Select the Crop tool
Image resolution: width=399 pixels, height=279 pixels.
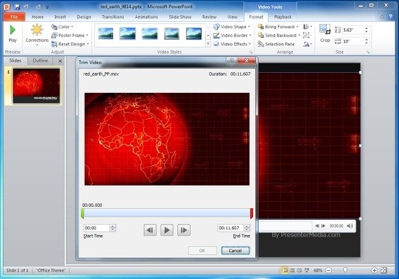pos(325,34)
